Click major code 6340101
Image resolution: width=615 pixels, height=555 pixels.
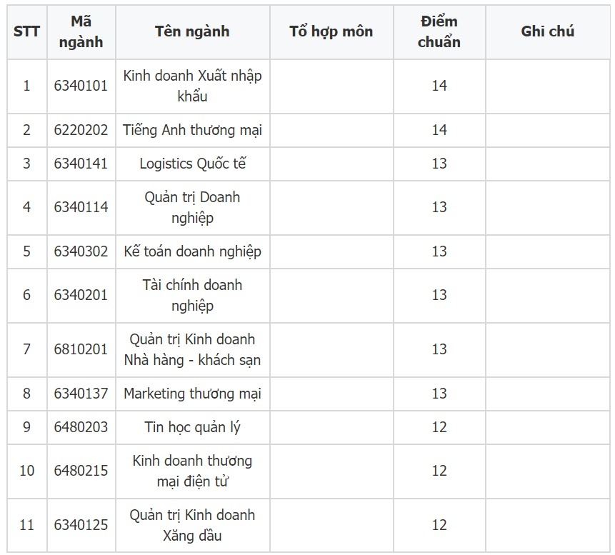[x=81, y=86]
